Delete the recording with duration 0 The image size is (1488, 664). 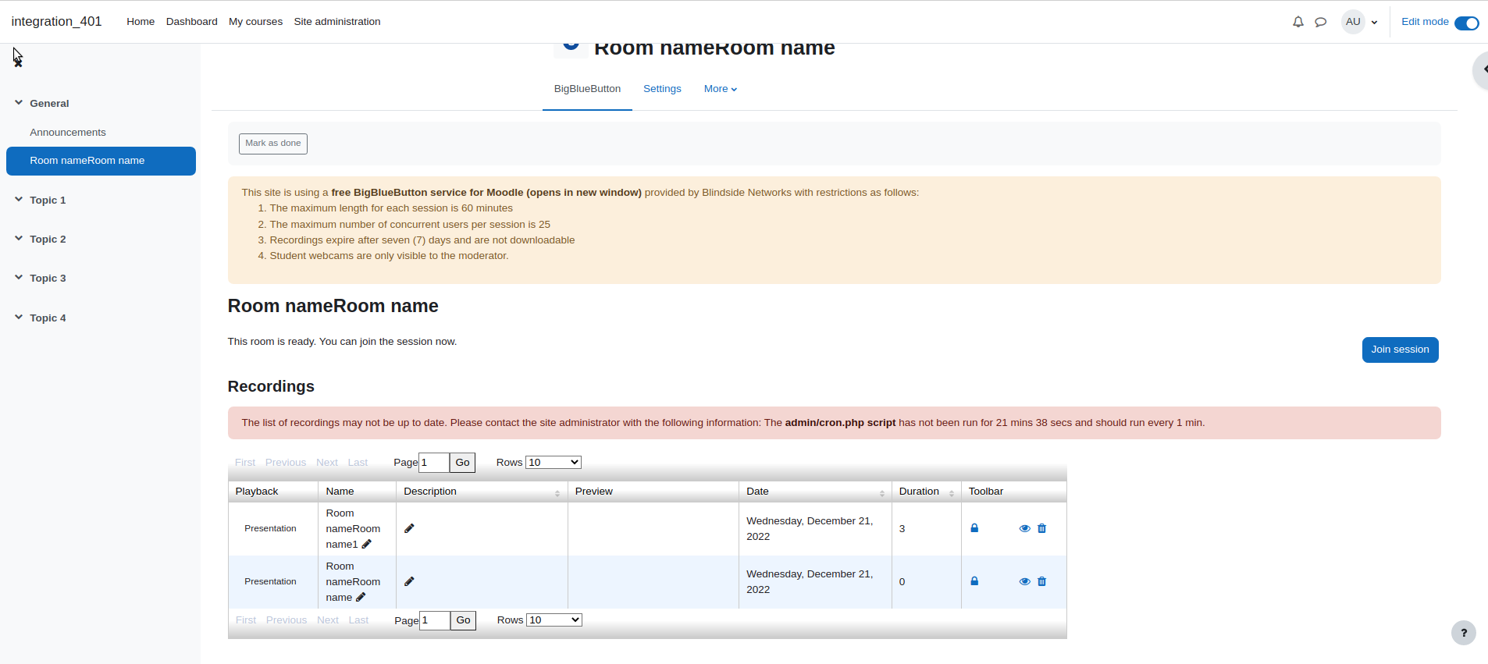pyautogui.click(x=1041, y=581)
